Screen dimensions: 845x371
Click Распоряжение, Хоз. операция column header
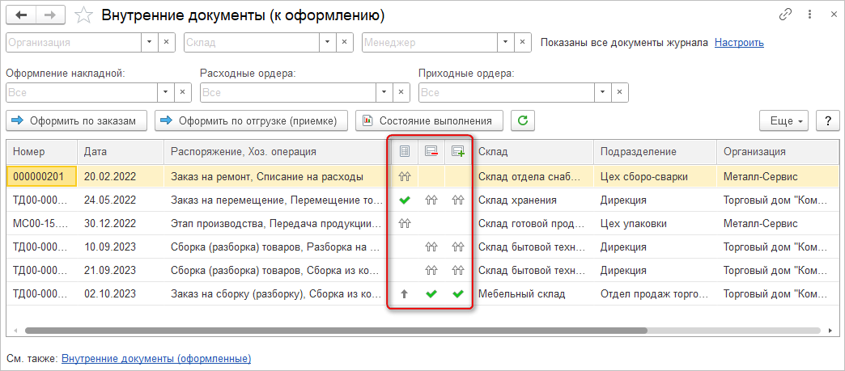coord(277,152)
